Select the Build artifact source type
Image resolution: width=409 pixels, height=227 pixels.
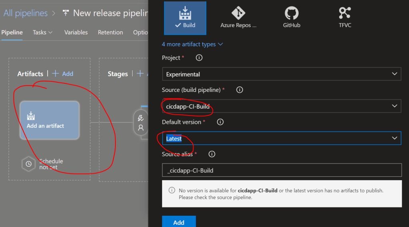[185, 18]
